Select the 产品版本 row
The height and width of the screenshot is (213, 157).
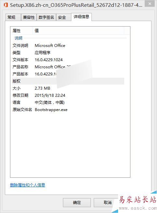68,74
